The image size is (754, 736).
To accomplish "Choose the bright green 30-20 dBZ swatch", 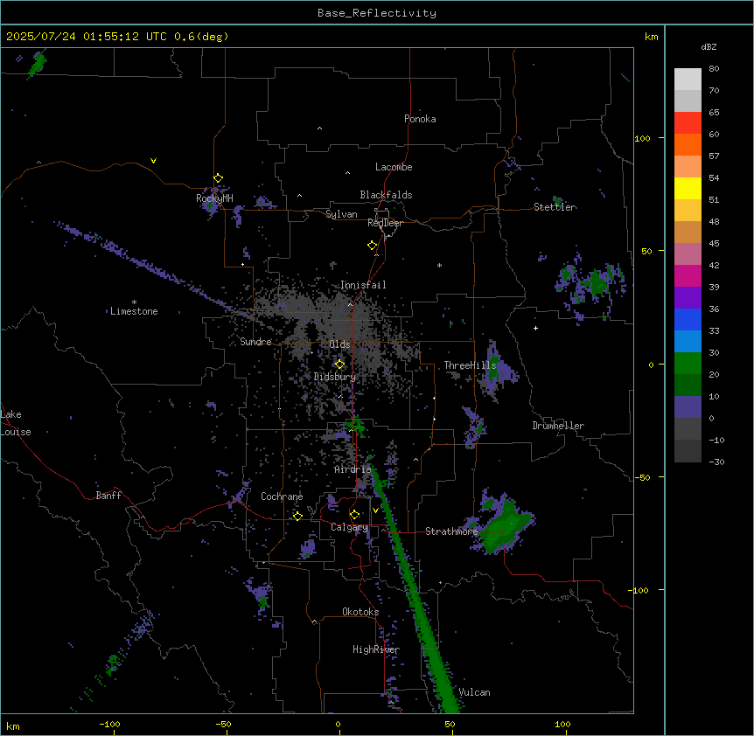I will coord(688,364).
